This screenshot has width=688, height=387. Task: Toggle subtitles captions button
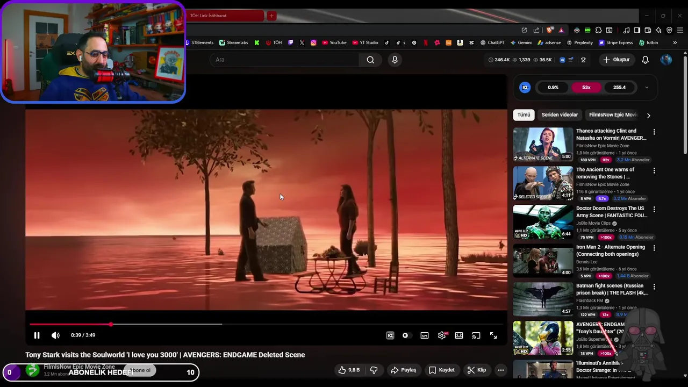[425, 335]
